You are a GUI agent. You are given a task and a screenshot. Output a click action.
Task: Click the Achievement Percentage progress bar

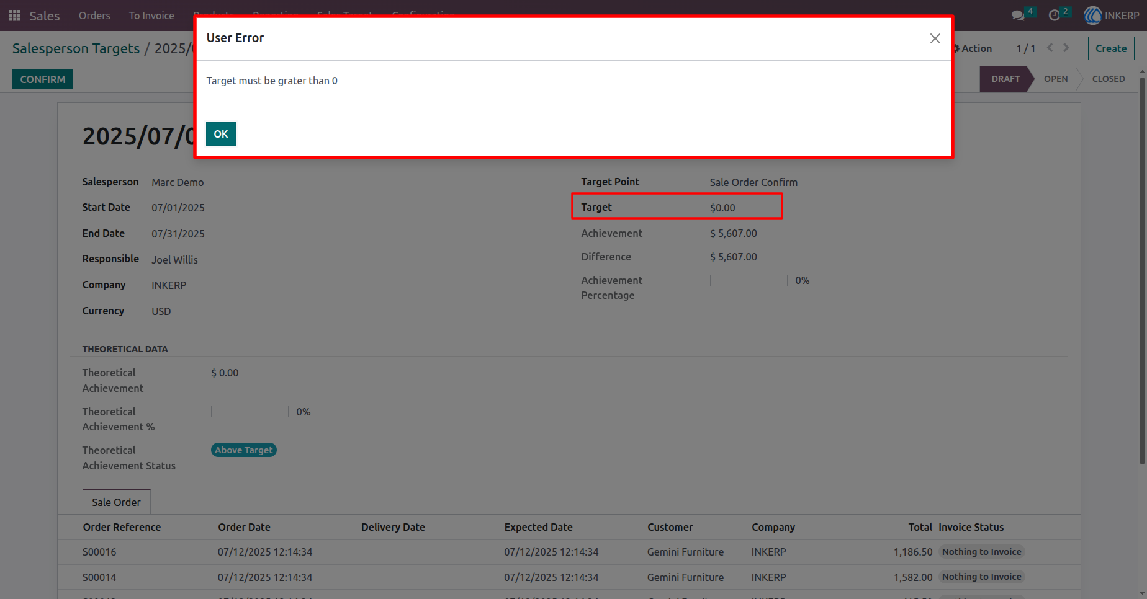(749, 281)
